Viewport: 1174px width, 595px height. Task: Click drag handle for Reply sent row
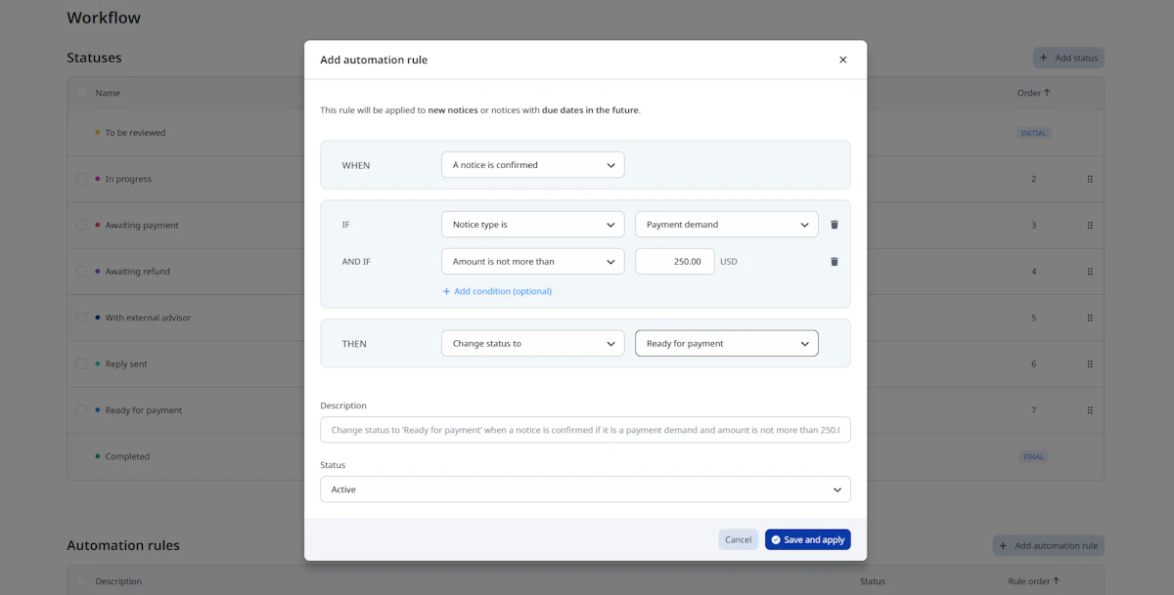1090,364
